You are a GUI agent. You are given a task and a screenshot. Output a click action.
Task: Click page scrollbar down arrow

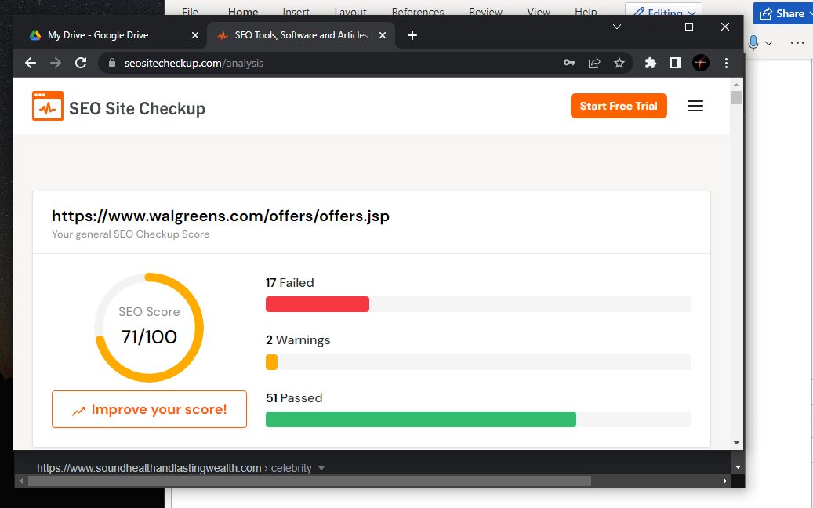(x=736, y=443)
